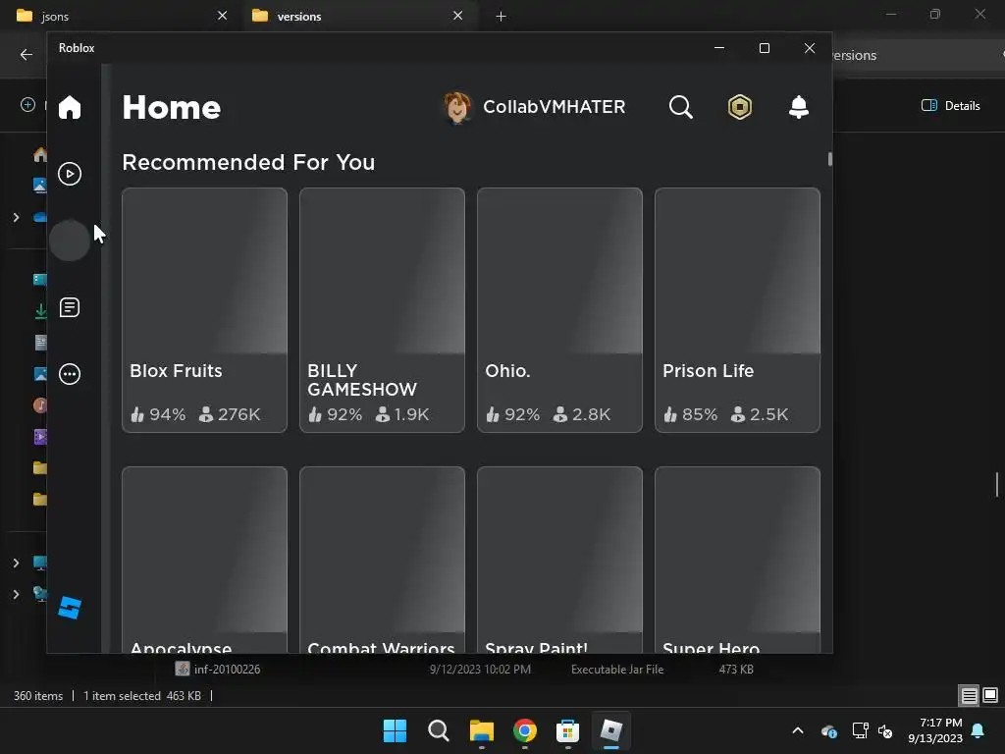The height and width of the screenshot is (754, 1005).
Task: Go back in File Explorer
Action: coord(26,55)
